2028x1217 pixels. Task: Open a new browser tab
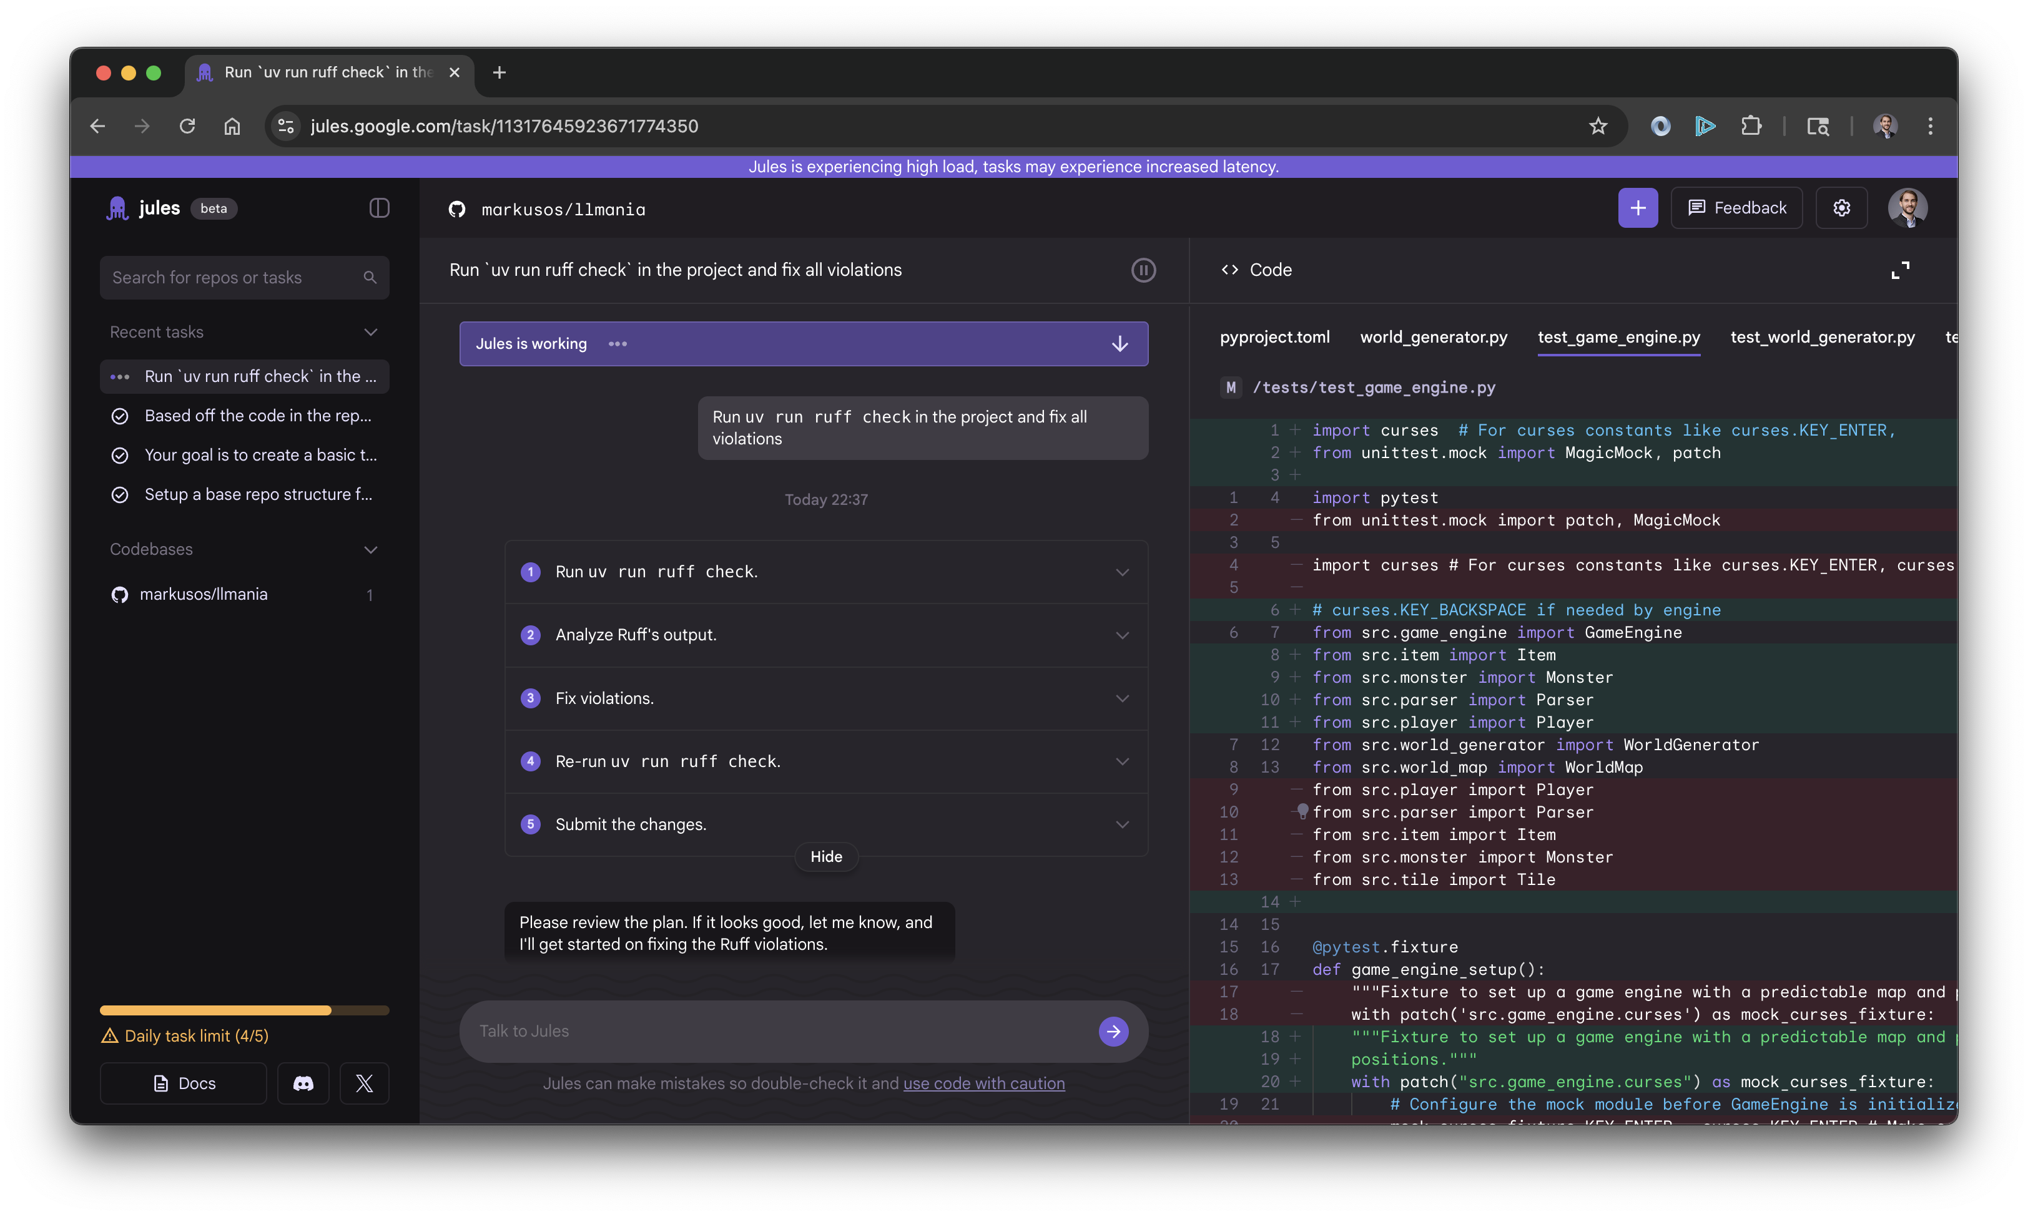tap(499, 72)
